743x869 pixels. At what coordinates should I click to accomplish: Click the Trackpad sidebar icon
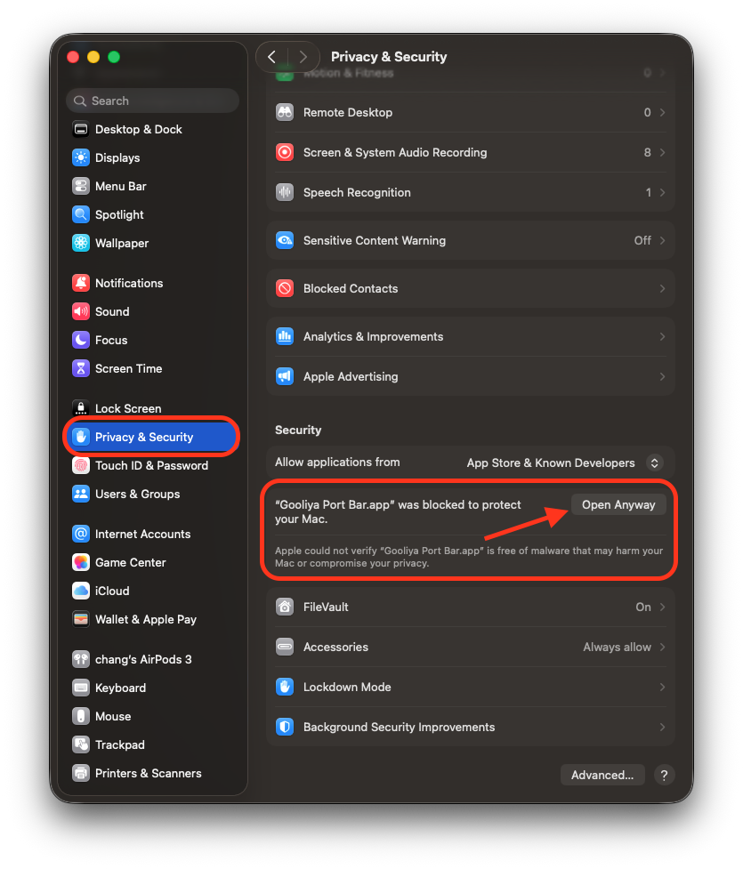pos(81,744)
